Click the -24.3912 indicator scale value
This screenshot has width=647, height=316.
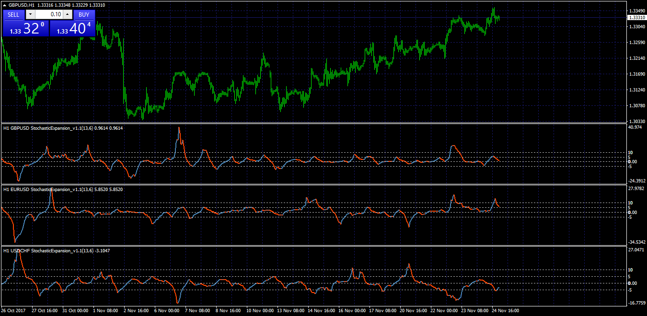(636, 181)
